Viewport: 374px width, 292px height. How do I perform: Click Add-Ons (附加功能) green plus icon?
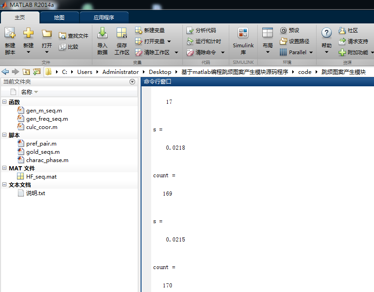pos(342,52)
